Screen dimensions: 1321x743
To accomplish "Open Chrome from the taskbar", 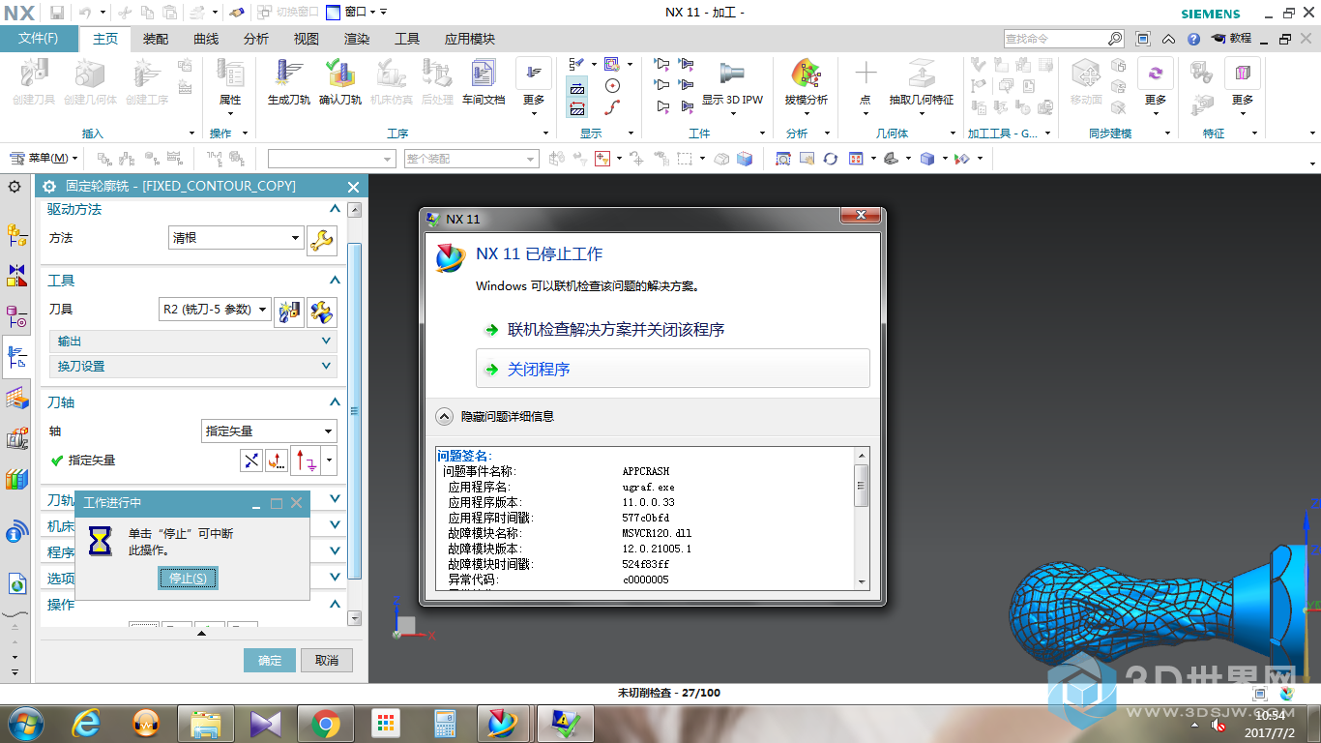I will [326, 724].
